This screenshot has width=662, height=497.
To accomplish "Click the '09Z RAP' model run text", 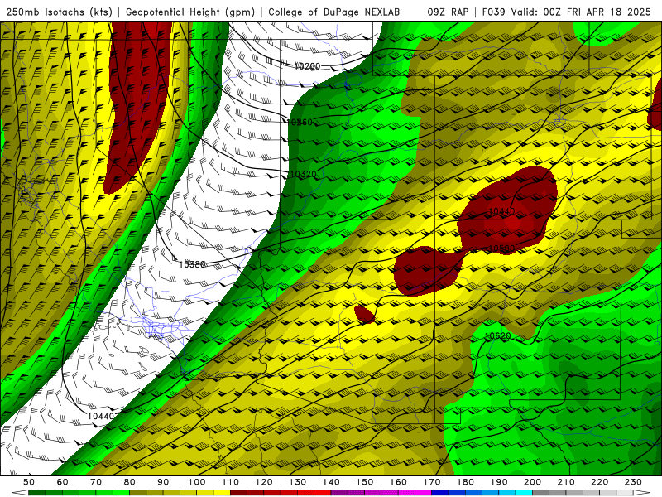I will point(448,12).
